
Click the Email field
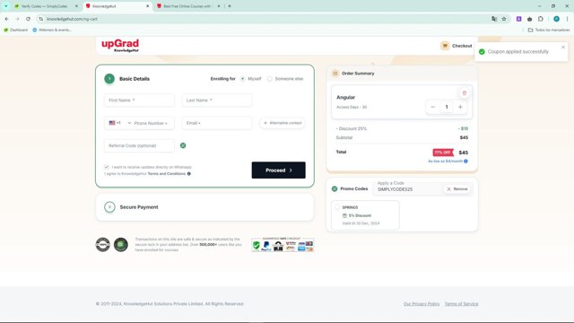click(x=217, y=123)
